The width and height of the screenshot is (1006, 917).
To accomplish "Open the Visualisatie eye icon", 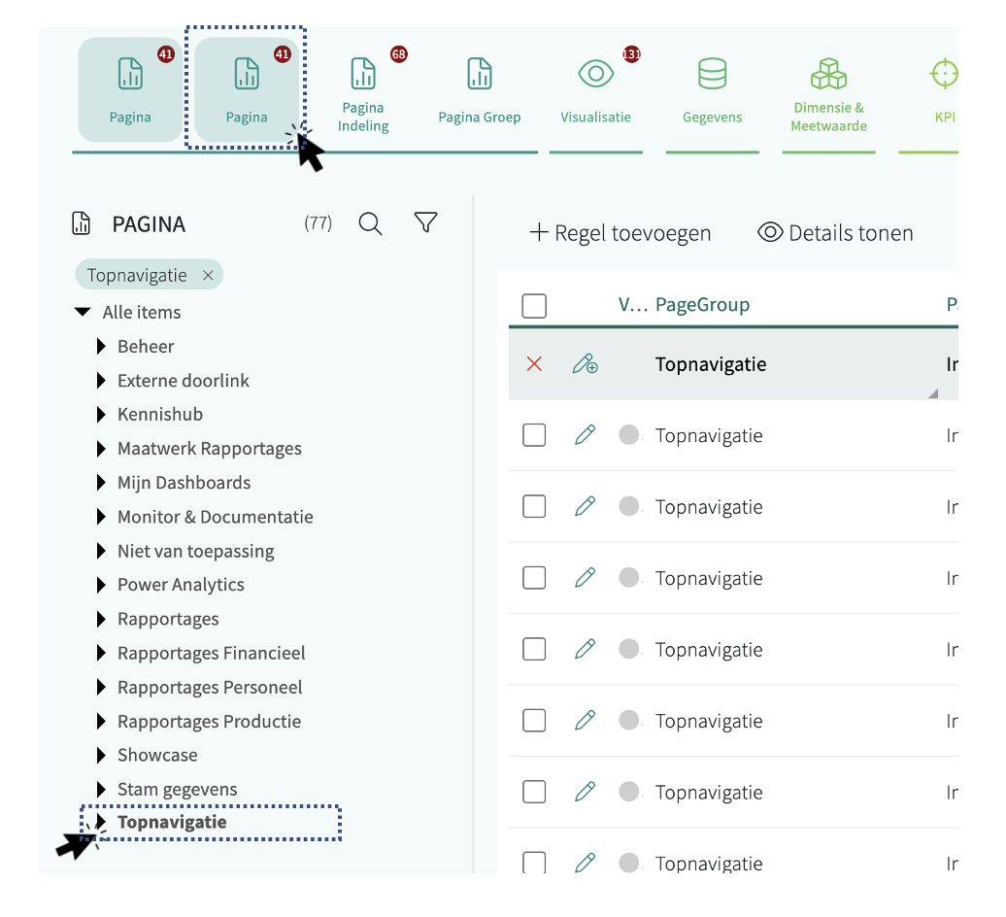I will pyautogui.click(x=595, y=75).
